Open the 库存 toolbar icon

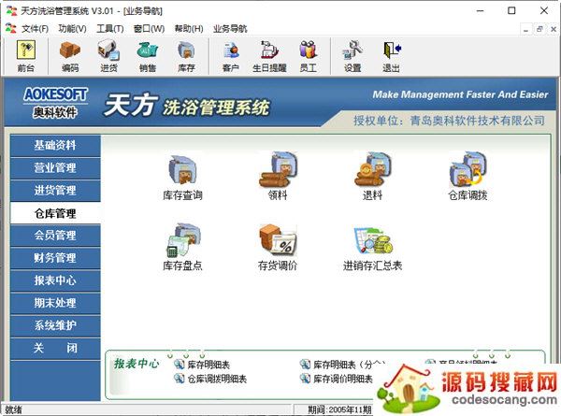pos(186,56)
